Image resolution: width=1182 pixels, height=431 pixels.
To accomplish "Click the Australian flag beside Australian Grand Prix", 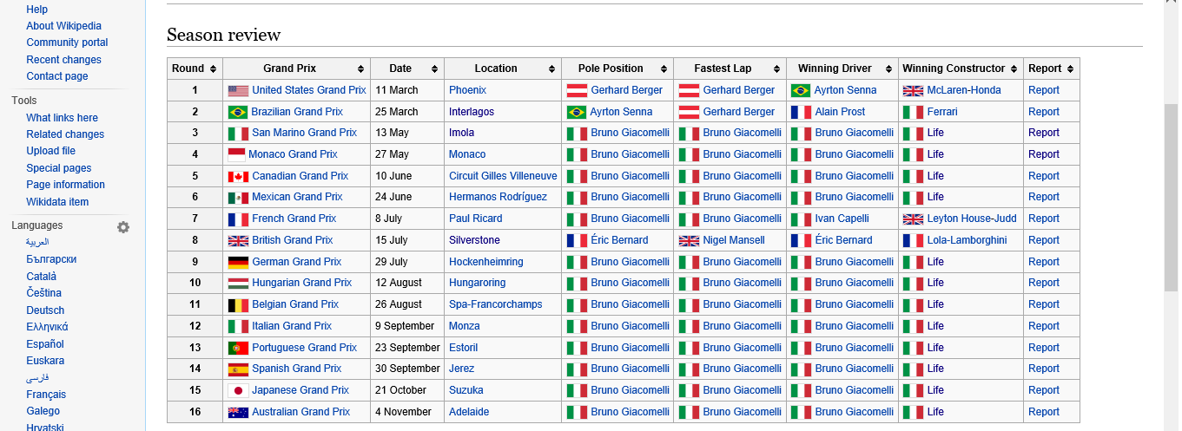I will point(238,412).
